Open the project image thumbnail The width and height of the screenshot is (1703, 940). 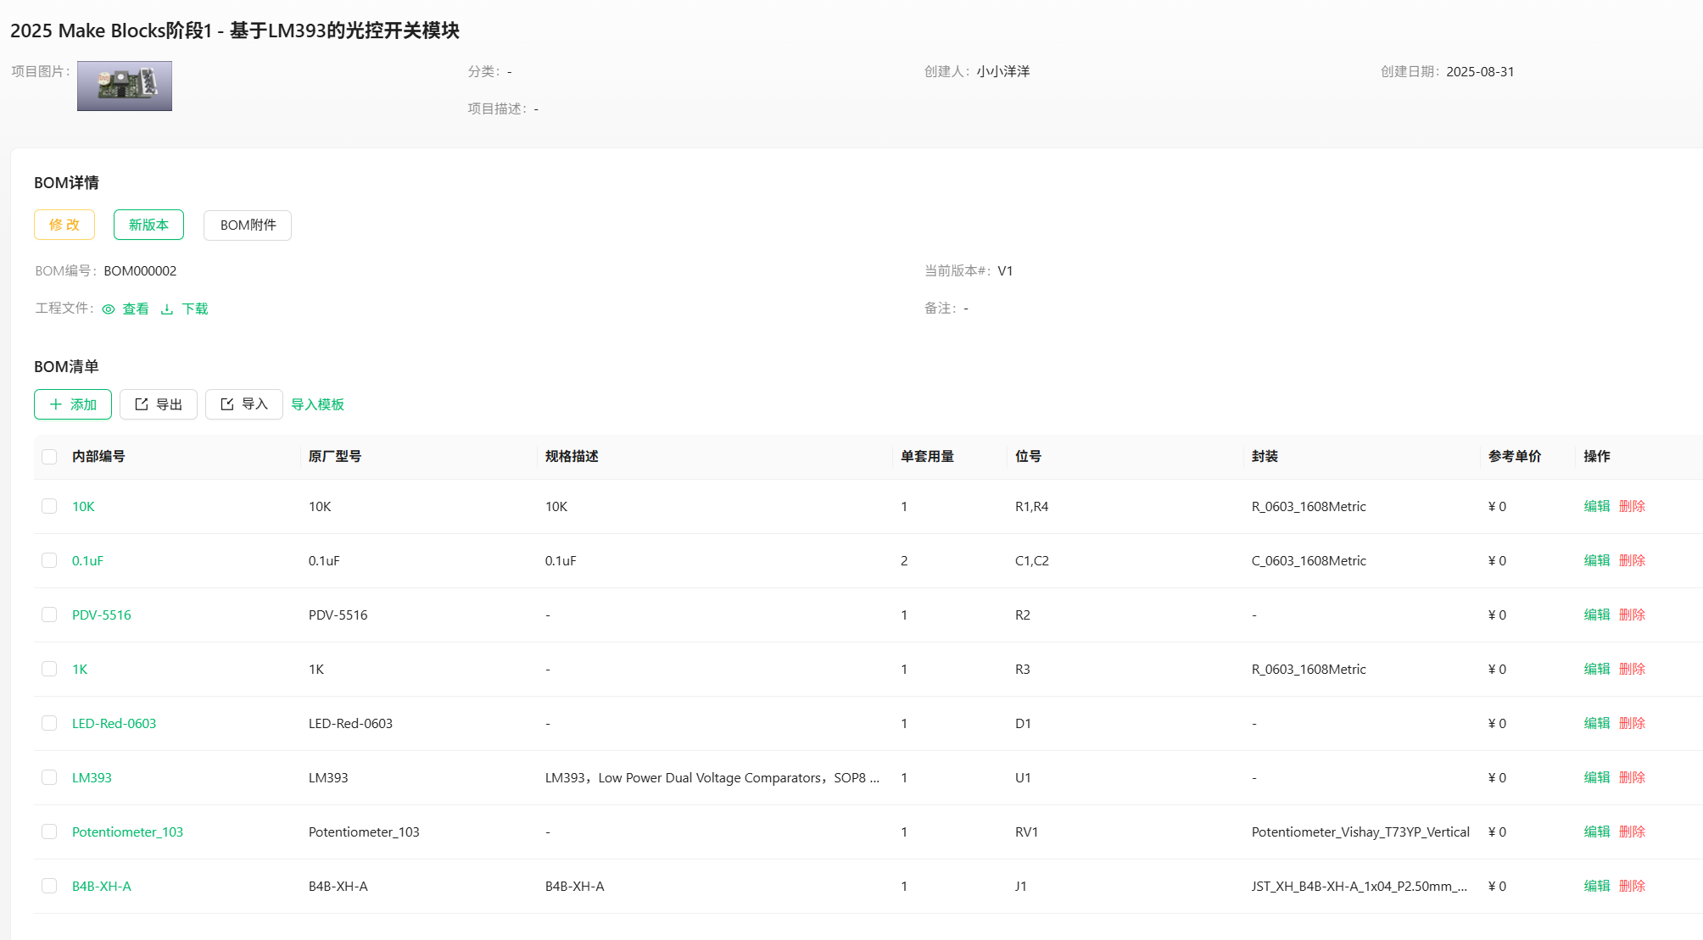pyautogui.click(x=125, y=86)
